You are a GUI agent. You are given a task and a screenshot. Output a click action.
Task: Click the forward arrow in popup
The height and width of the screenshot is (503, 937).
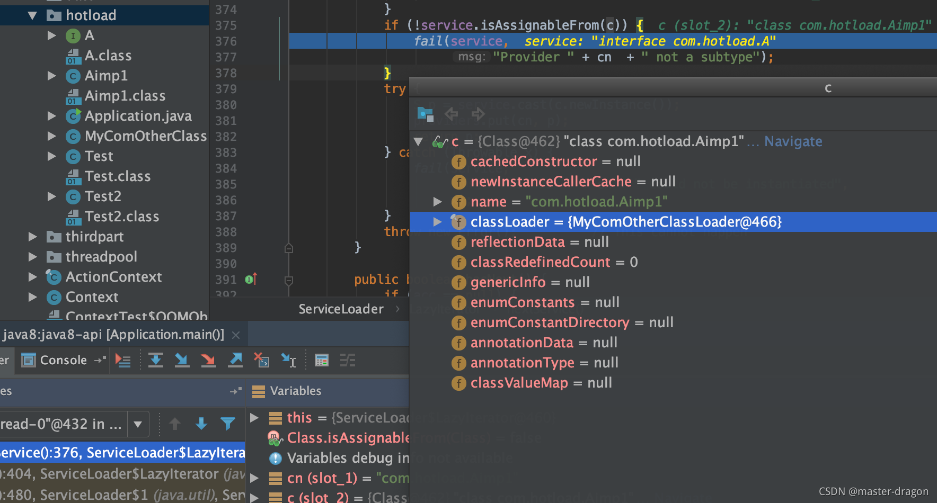[478, 114]
